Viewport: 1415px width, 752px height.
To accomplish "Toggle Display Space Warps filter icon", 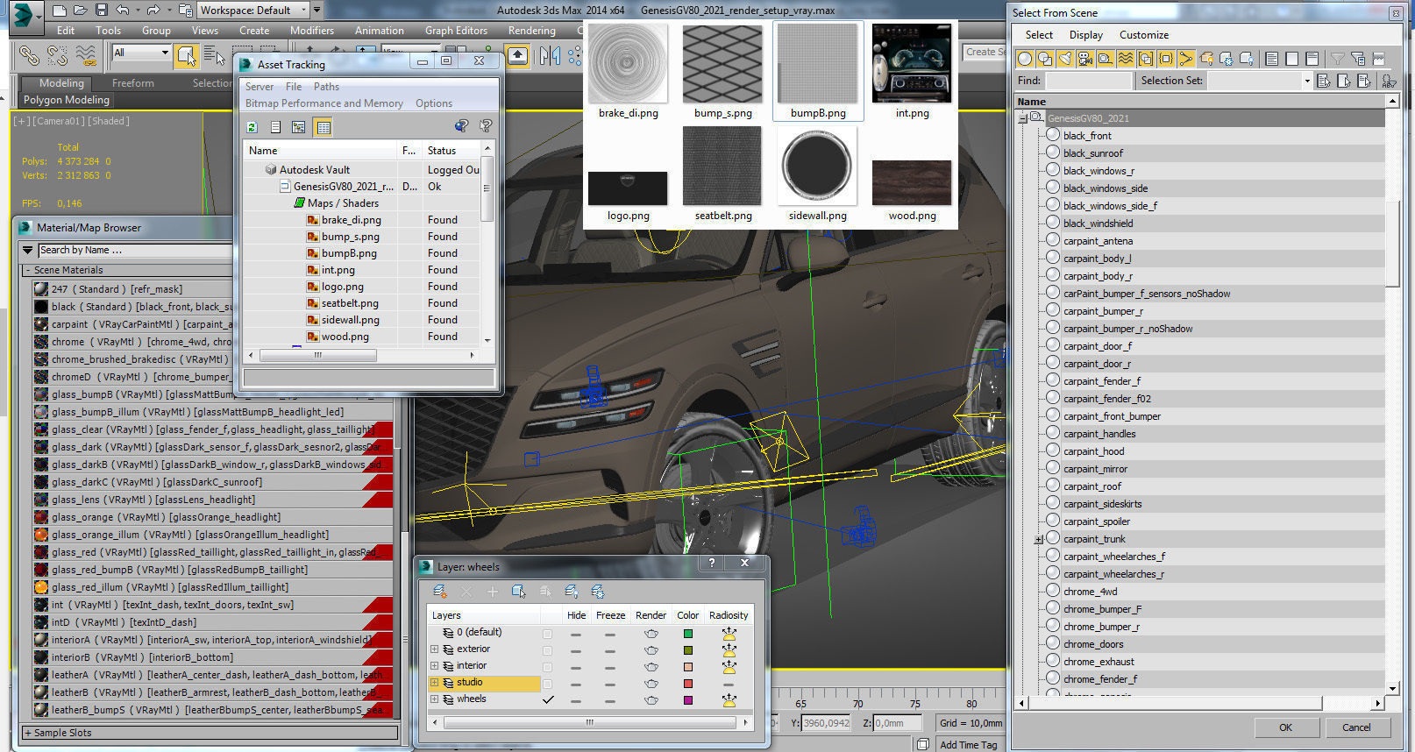I will tap(1126, 59).
